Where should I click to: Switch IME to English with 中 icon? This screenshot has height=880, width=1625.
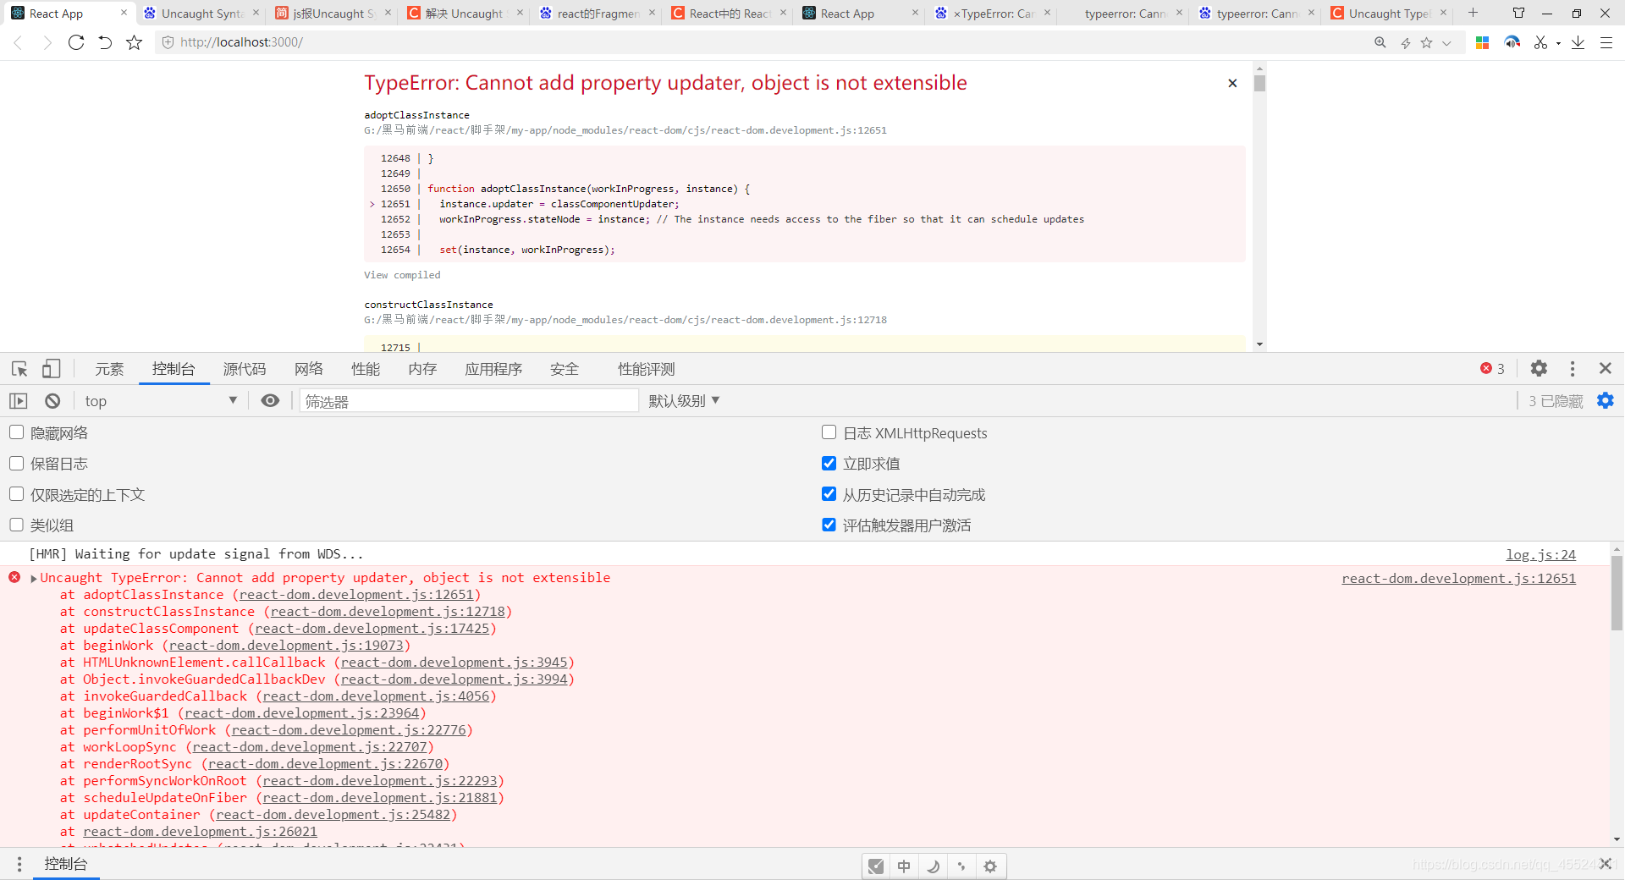903,866
